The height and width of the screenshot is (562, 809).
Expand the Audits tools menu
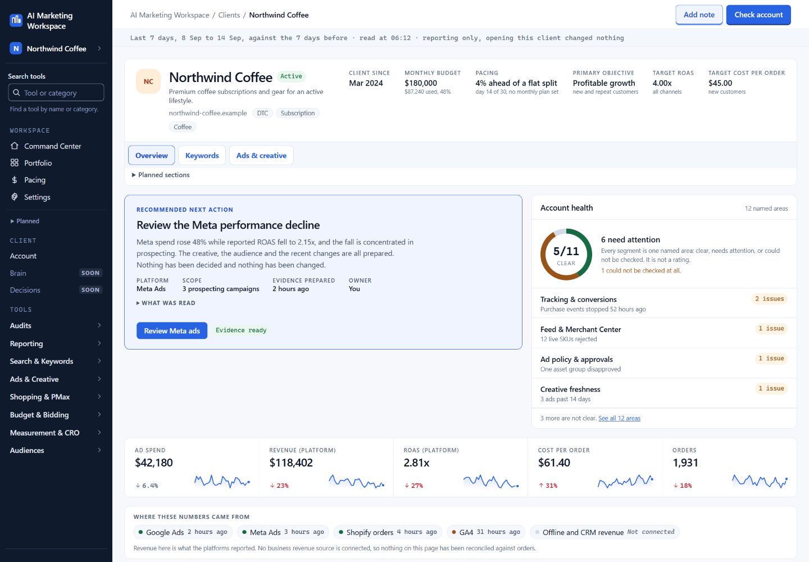(x=56, y=325)
